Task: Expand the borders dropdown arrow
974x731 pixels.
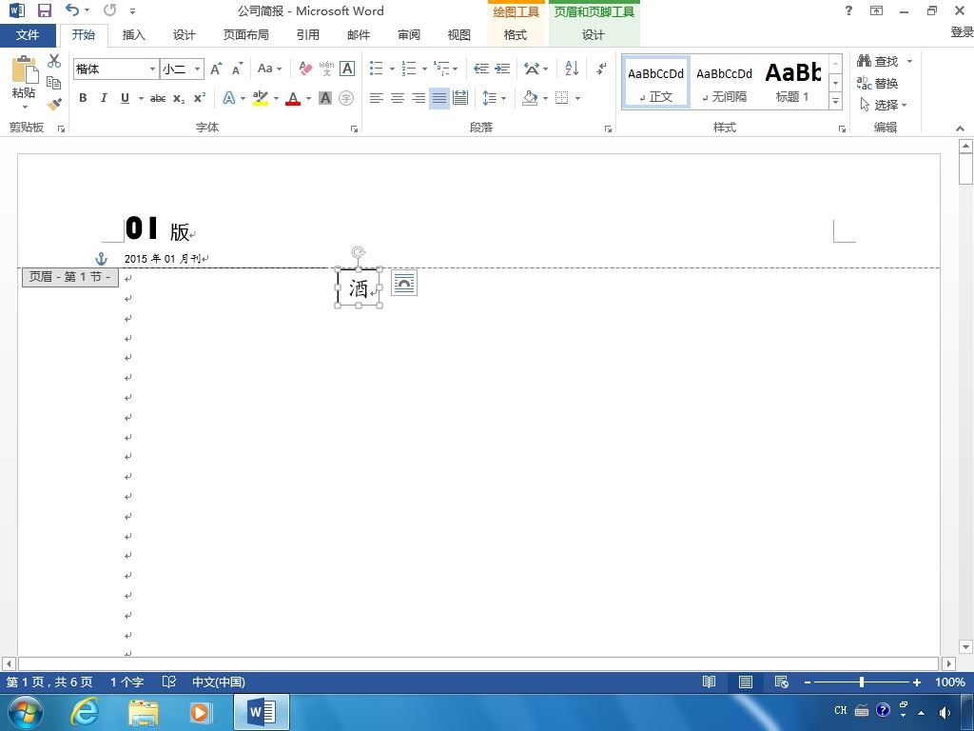Action: pyautogui.click(x=577, y=98)
